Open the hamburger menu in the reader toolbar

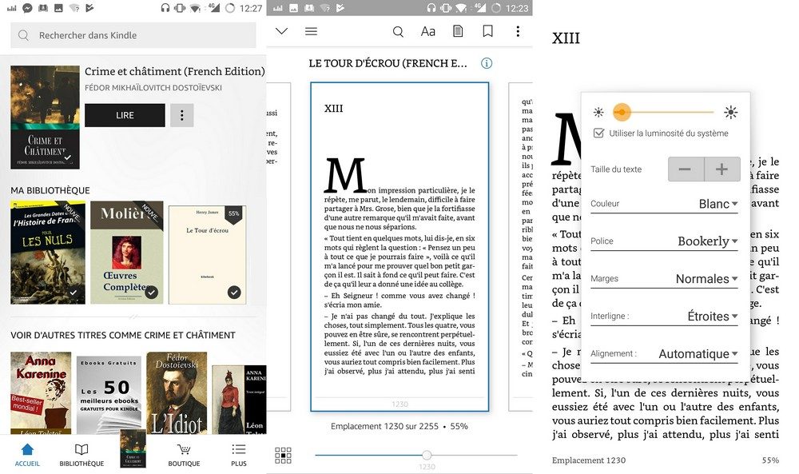pos(311,31)
